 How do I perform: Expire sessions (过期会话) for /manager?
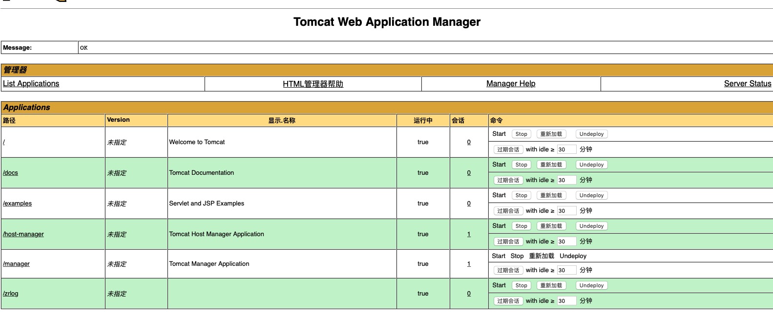click(x=508, y=270)
